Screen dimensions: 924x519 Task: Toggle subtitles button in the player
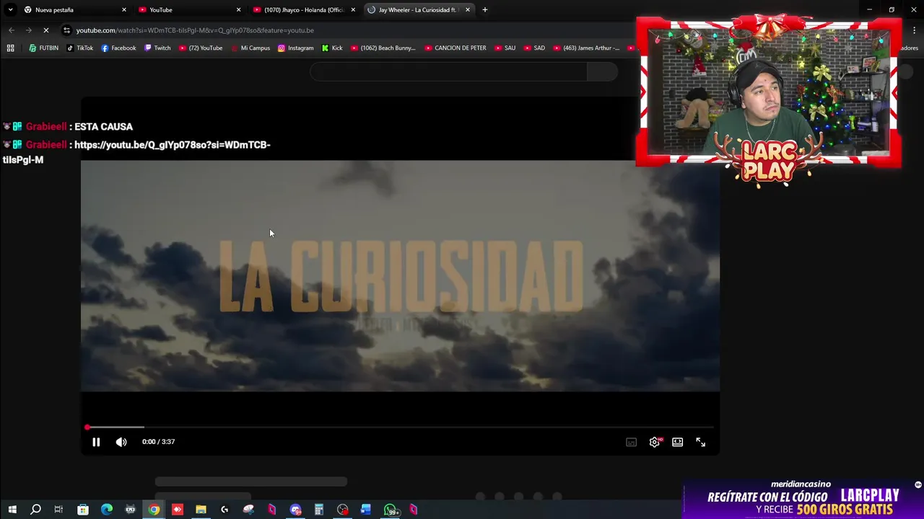coord(631,442)
